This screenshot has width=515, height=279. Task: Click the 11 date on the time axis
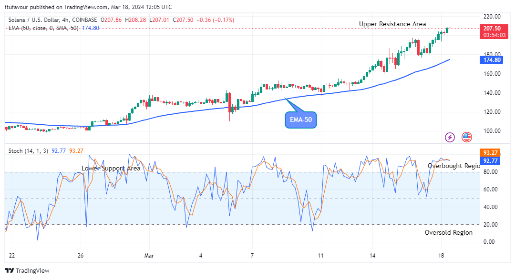[321, 256]
